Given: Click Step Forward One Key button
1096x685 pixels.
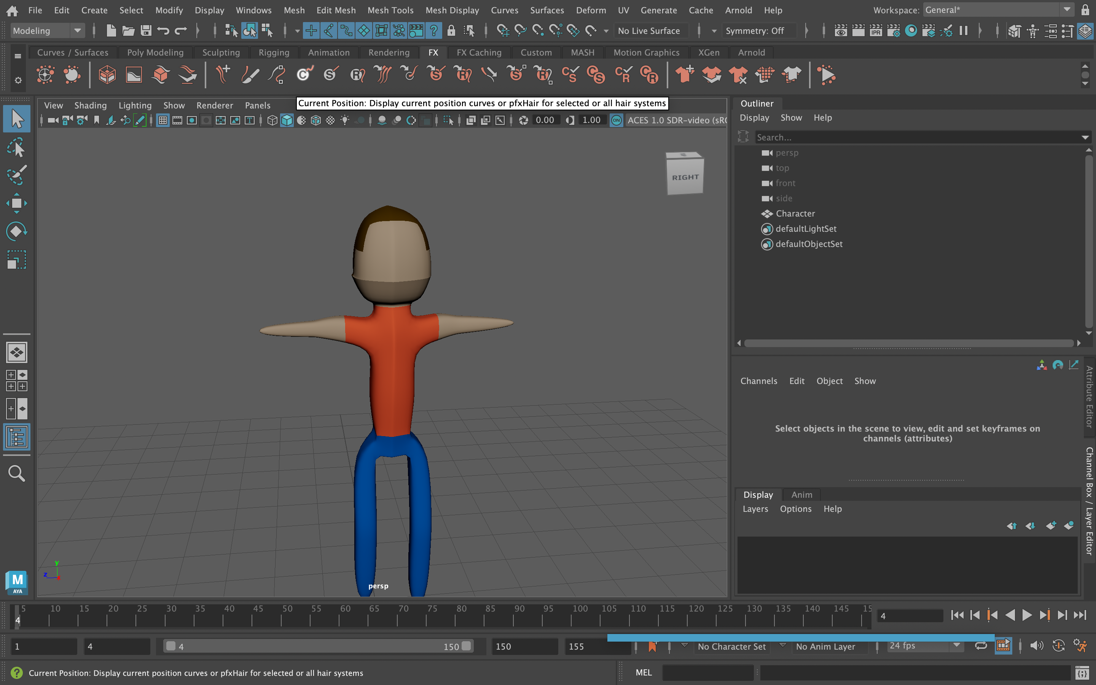Looking at the screenshot, I should [x=1044, y=615].
